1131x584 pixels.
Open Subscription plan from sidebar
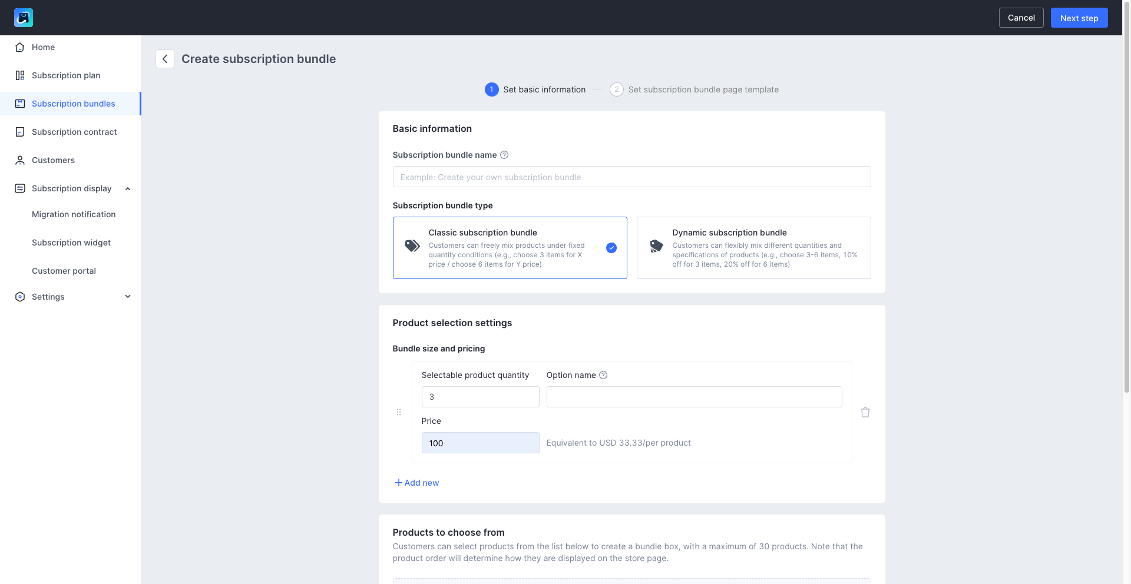tap(66, 75)
